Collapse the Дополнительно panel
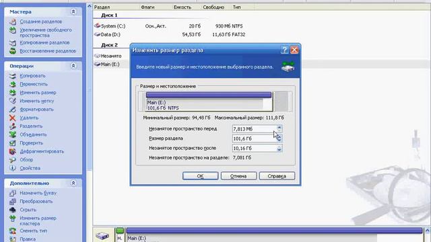431x242 pixels. click(x=73, y=183)
